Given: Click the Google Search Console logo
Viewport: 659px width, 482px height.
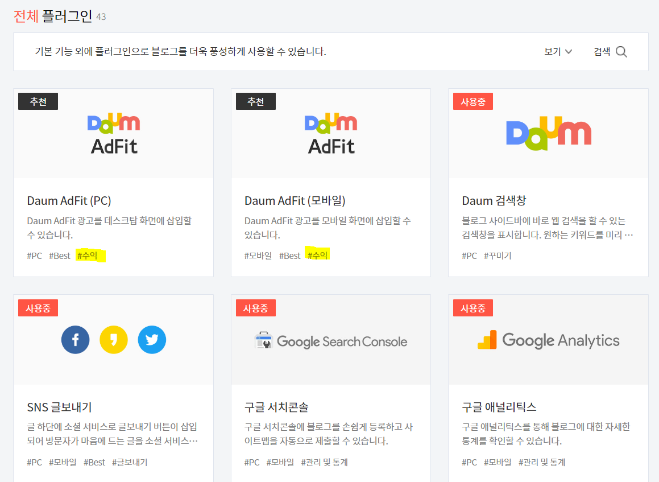Looking at the screenshot, I should coord(331,341).
